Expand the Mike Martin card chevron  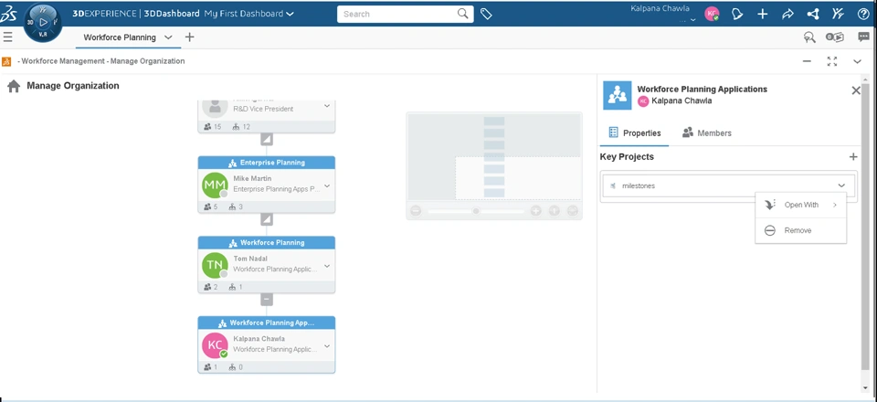(x=327, y=185)
